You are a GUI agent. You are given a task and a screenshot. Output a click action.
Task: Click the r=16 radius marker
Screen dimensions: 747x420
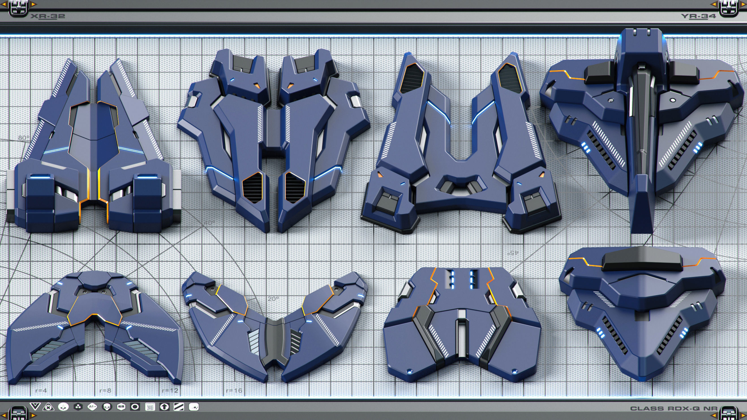234,391
